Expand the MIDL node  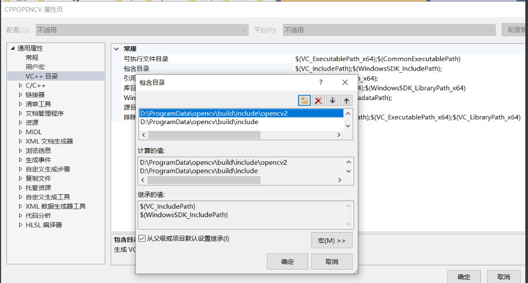click(x=20, y=132)
